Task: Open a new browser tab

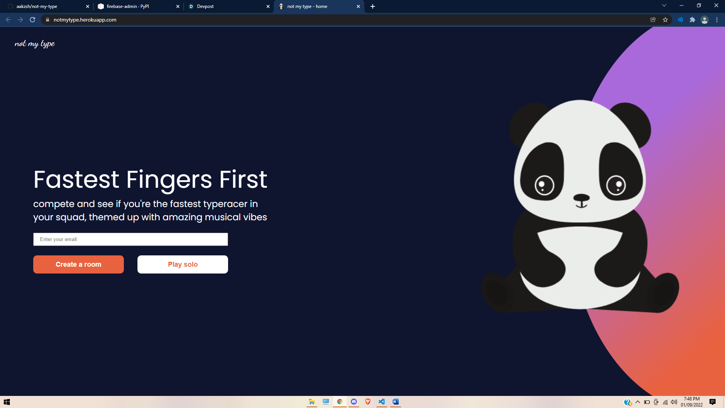Action: click(x=373, y=6)
